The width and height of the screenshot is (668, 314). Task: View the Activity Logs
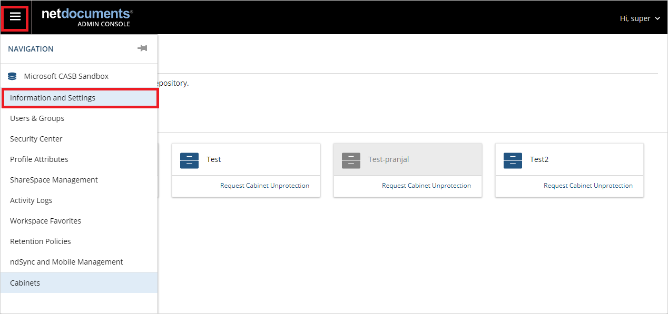31,200
